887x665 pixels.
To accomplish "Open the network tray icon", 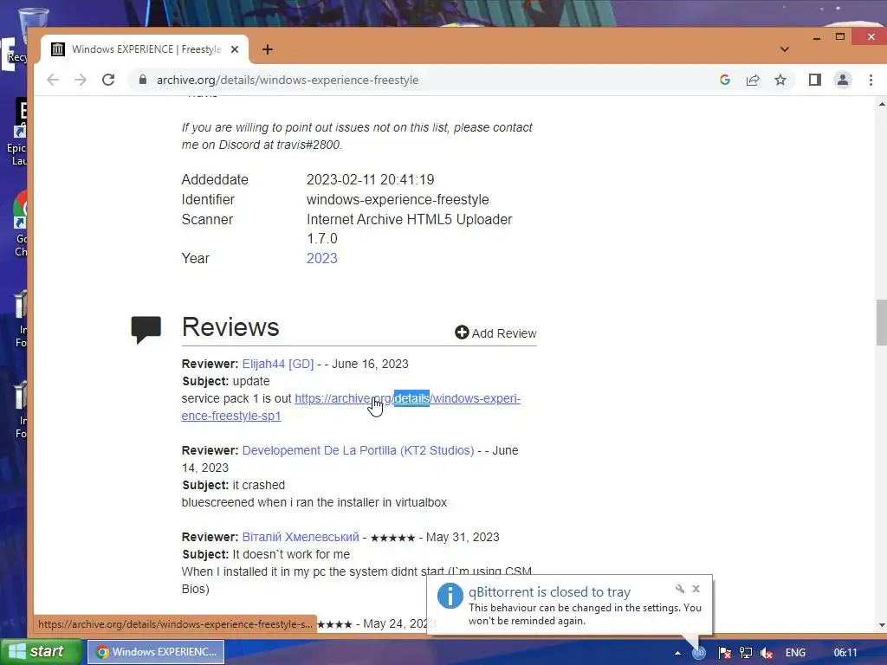I will pyautogui.click(x=746, y=653).
